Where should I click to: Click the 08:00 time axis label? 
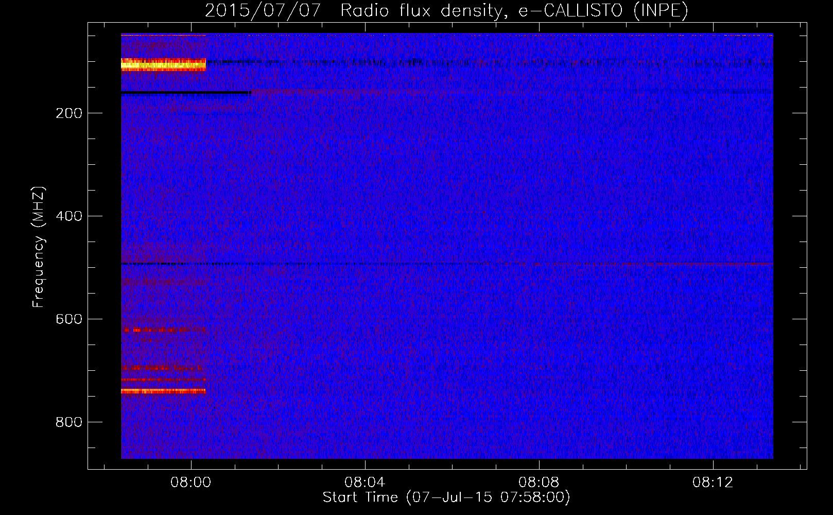pos(191,483)
